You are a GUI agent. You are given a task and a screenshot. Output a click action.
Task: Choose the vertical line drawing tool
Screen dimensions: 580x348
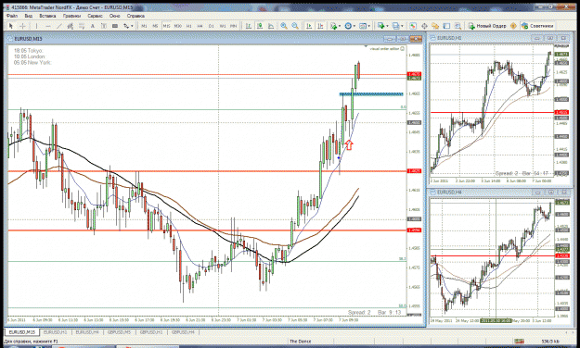point(36,26)
